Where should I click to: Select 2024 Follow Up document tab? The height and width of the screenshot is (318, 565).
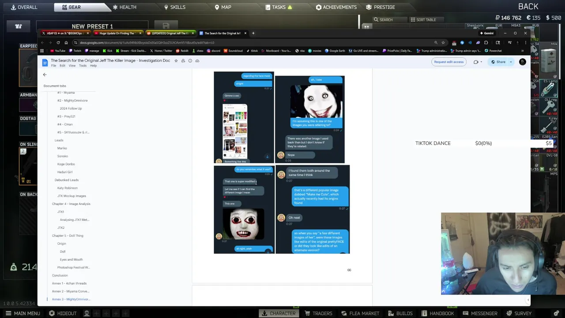pyautogui.click(x=71, y=108)
